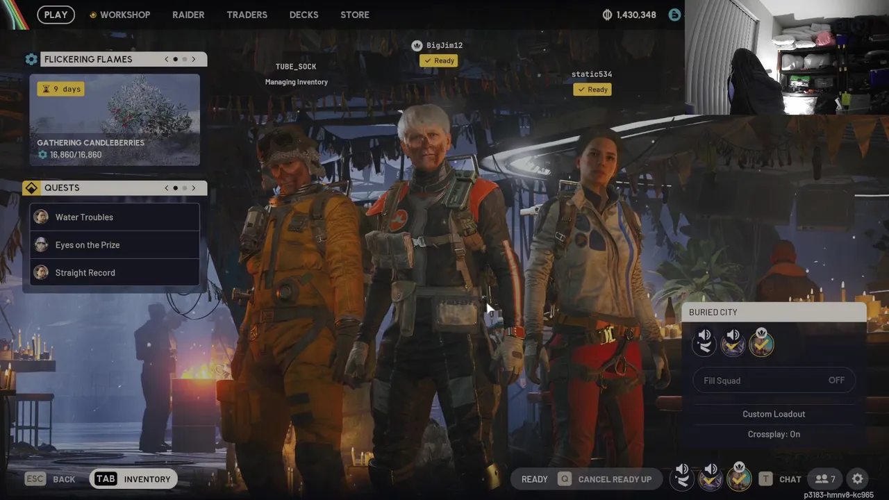Screen dimensions: 889x500
Task: Click the 1,430,348 currency balance
Action: point(636,15)
